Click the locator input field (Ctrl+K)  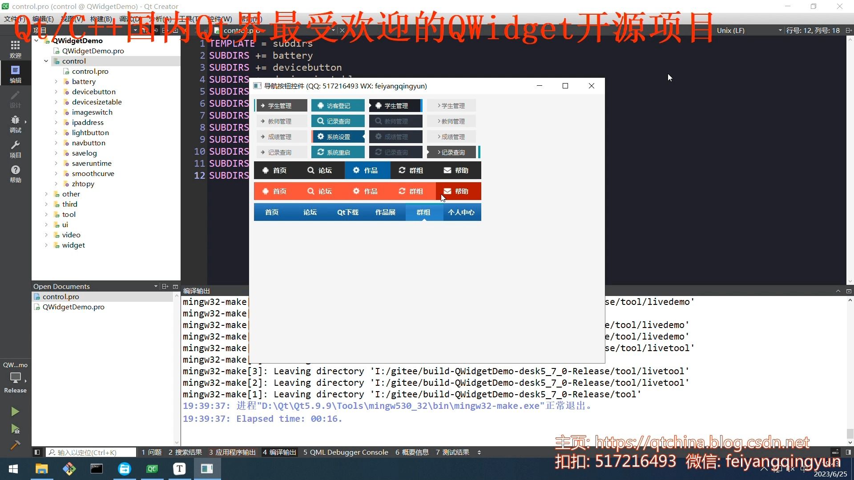point(91,452)
